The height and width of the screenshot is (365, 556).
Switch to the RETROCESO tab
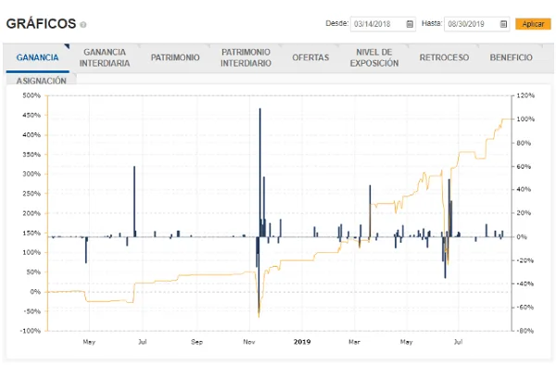[444, 57]
